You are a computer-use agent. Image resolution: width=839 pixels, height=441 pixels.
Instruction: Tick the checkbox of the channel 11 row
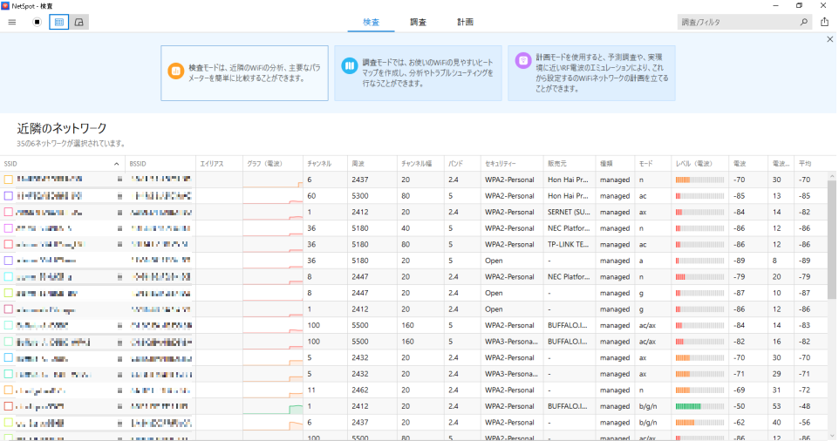(9, 390)
